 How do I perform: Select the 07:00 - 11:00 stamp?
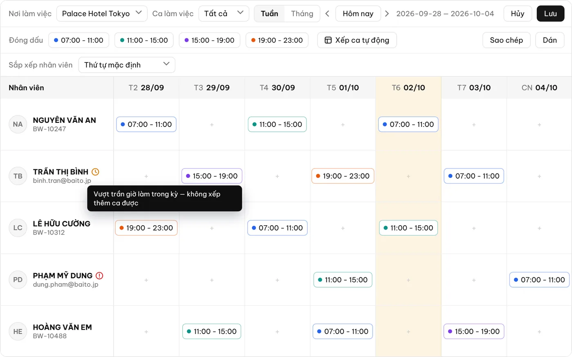(79, 40)
